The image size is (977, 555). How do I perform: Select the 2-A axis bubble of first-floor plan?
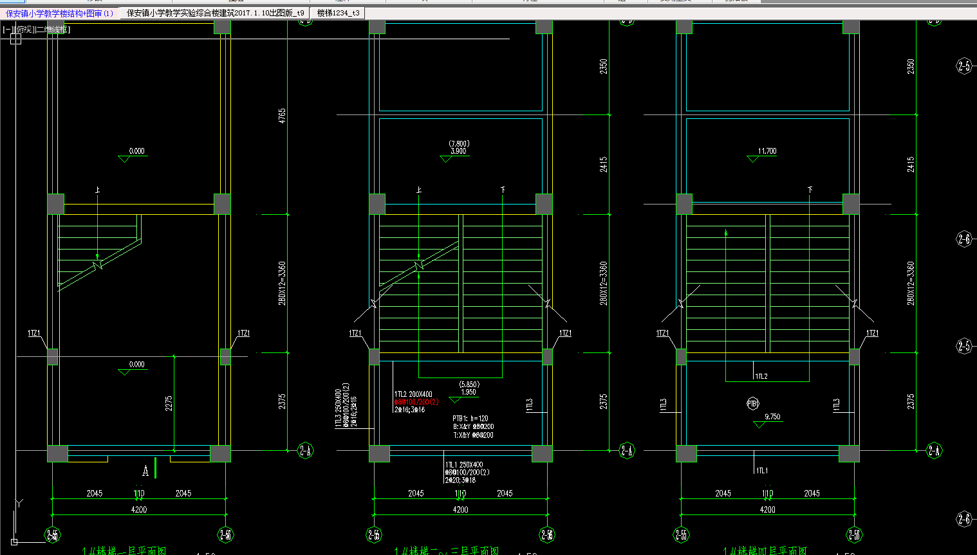(306, 451)
